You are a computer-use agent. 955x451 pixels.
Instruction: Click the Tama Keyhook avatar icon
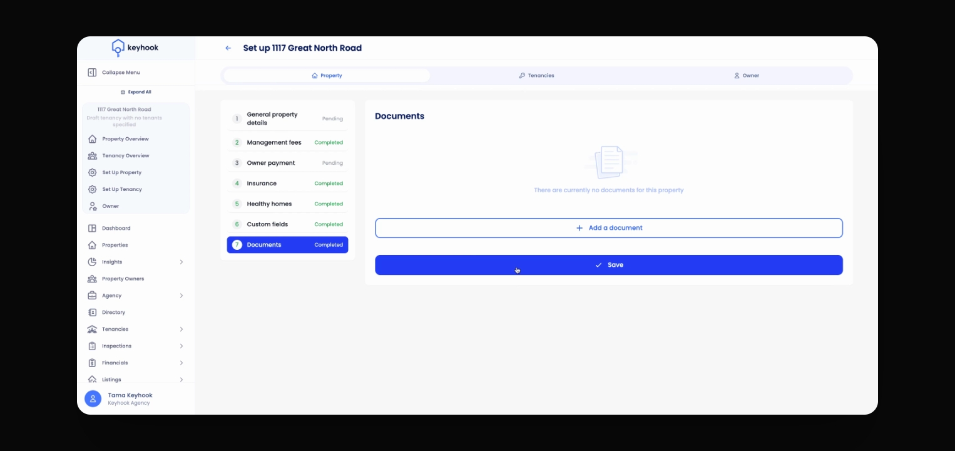coord(93,399)
